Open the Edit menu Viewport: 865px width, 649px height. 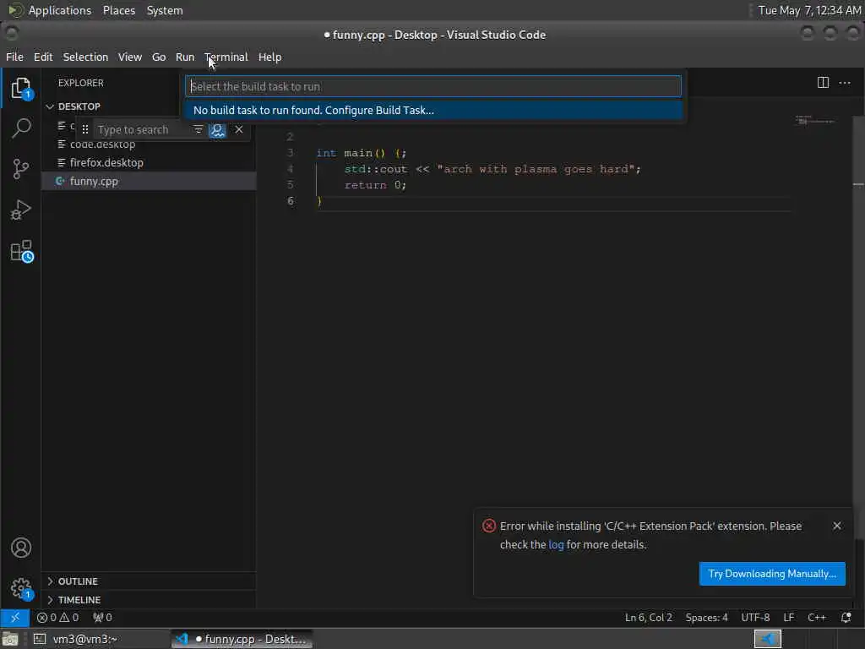pos(43,57)
